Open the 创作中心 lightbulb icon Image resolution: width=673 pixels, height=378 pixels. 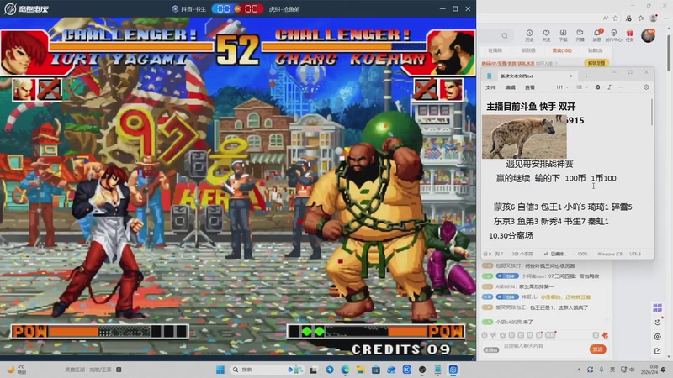click(613, 35)
